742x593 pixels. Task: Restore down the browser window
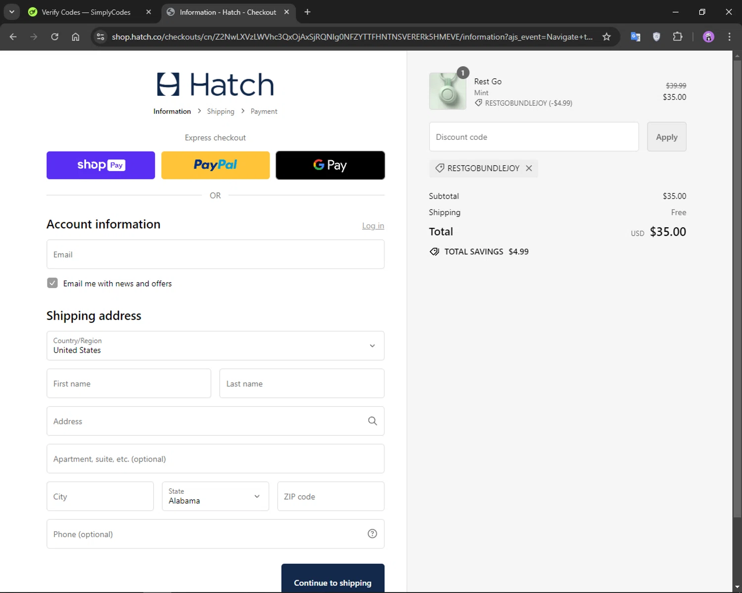[x=702, y=12]
